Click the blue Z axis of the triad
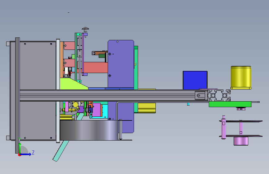The height and width of the screenshot is (174, 269). pyautogui.click(x=26, y=154)
